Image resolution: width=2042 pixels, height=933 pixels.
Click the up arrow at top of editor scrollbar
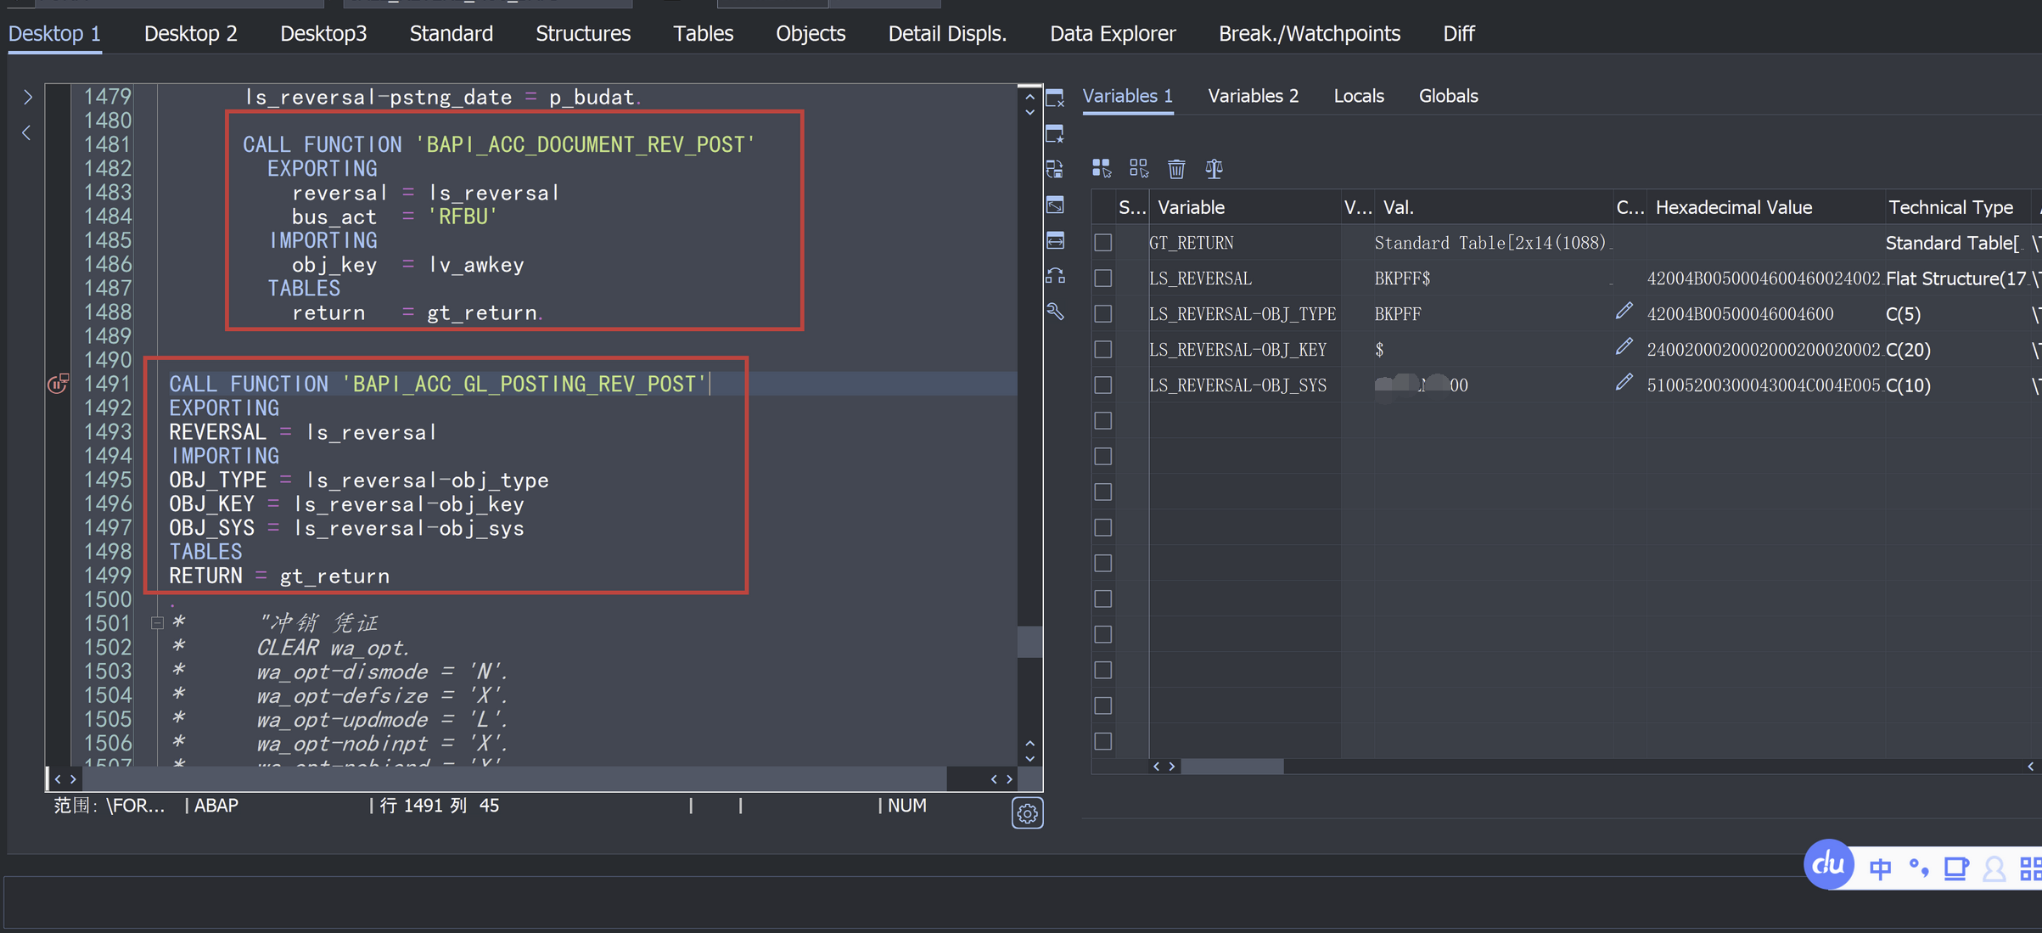coord(1029,97)
